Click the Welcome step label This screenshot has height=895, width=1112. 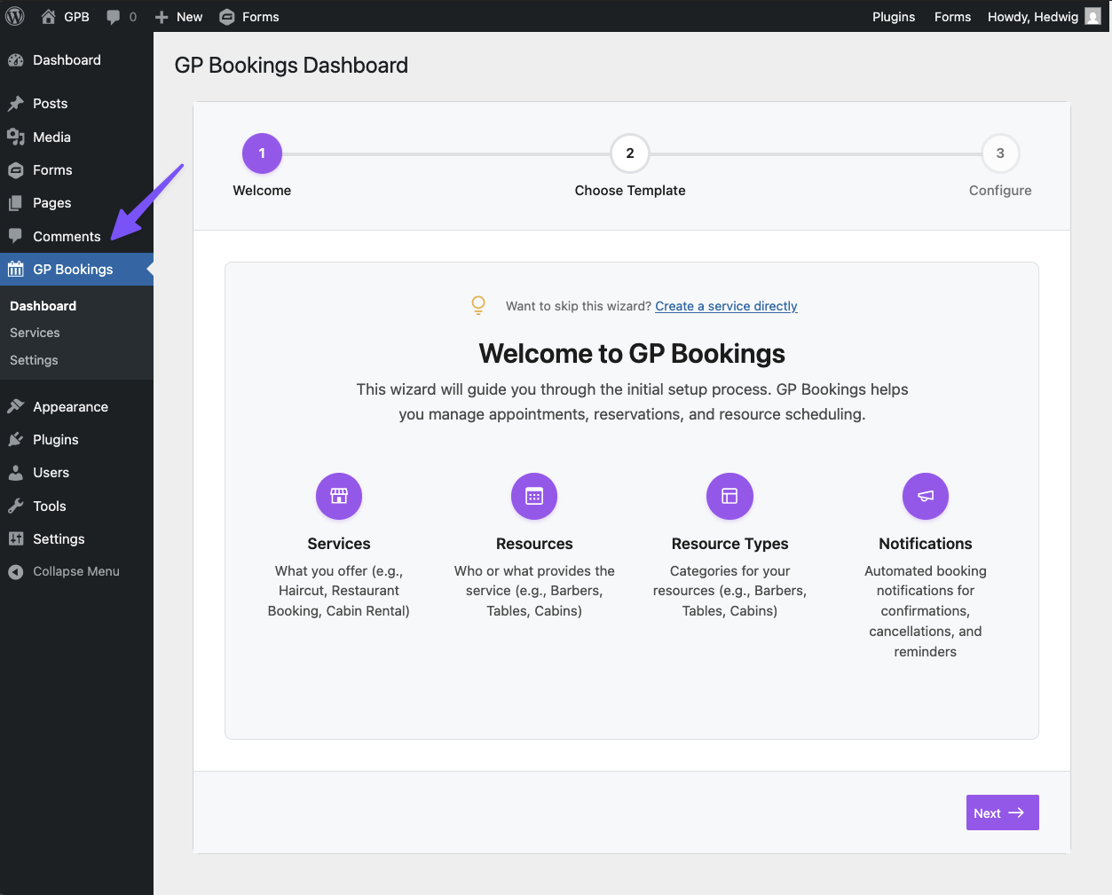(262, 191)
